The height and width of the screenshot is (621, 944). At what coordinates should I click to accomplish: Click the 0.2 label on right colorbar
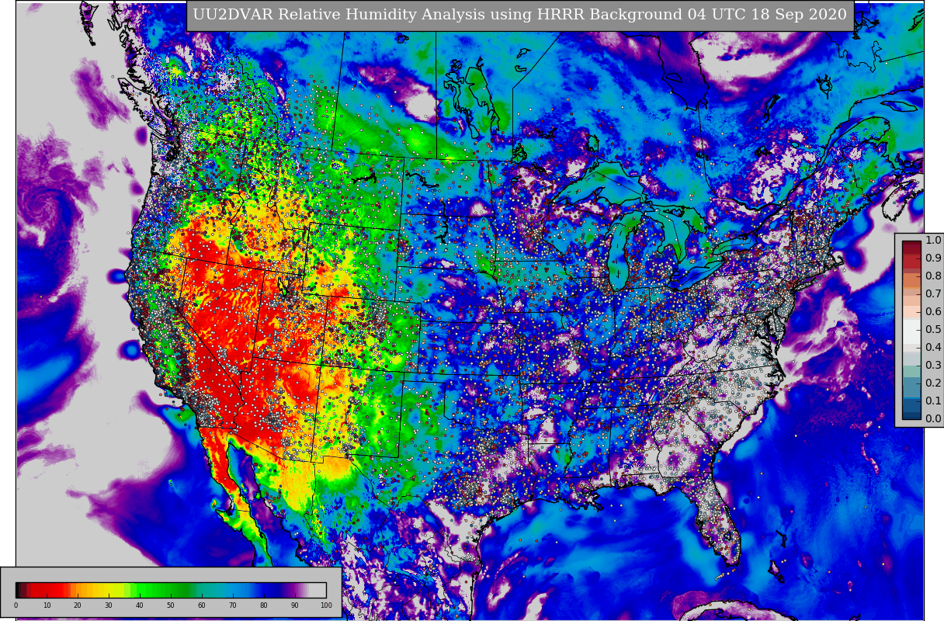pyautogui.click(x=933, y=383)
